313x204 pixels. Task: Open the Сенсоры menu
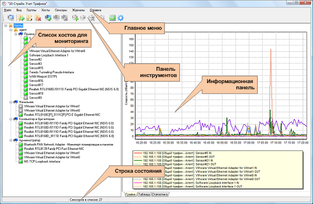click(x=62, y=10)
